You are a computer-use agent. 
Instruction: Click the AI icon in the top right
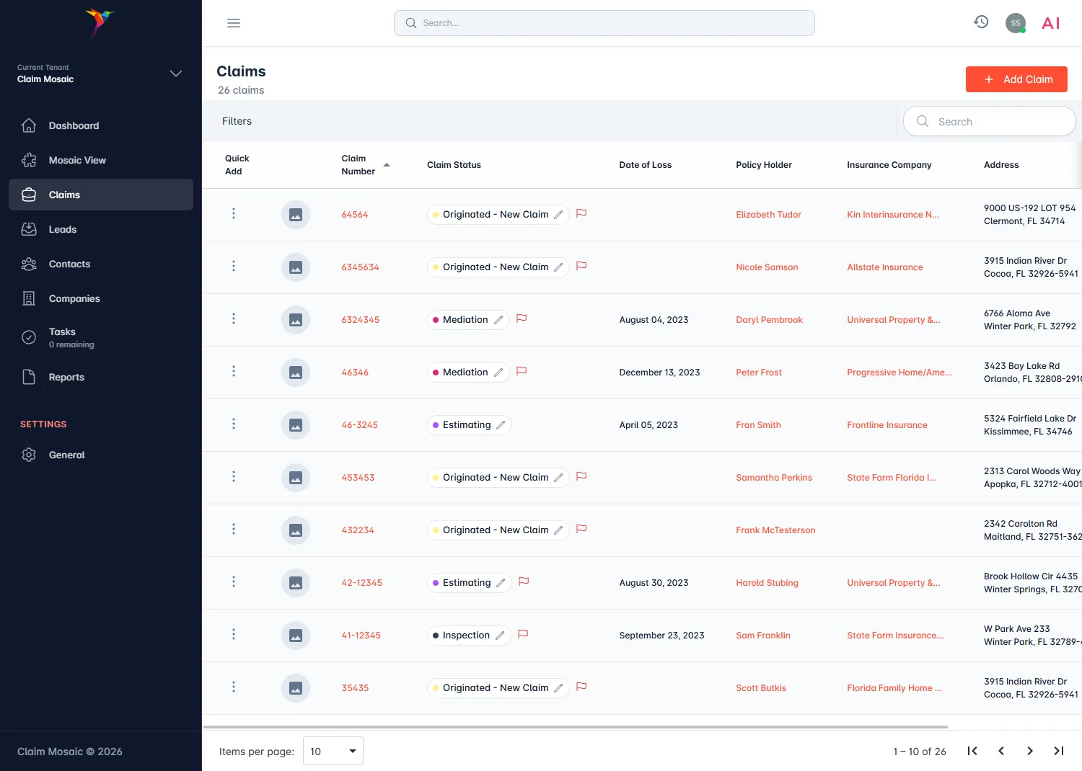1050,22
